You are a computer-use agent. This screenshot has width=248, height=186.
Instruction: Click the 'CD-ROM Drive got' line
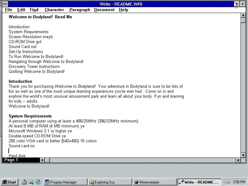click(x=25, y=42)
